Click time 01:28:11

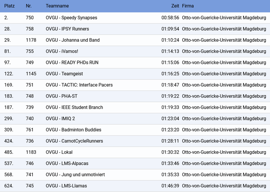170,141
